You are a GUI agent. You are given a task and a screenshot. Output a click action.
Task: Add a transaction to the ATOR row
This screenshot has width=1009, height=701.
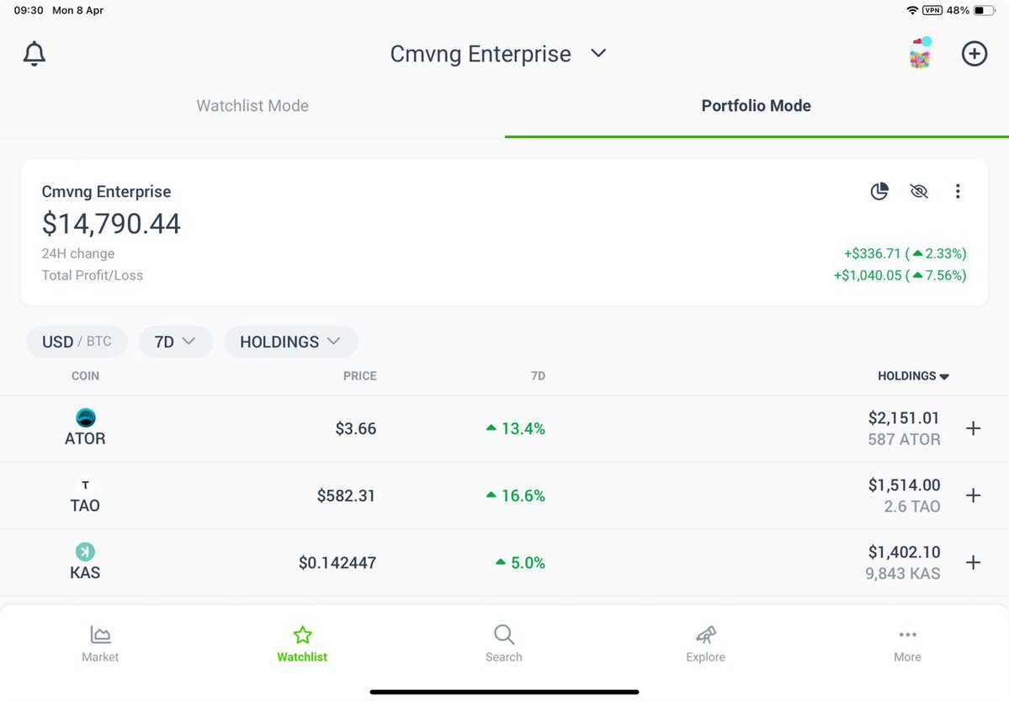pyautogui.click(x=974, y=428)
